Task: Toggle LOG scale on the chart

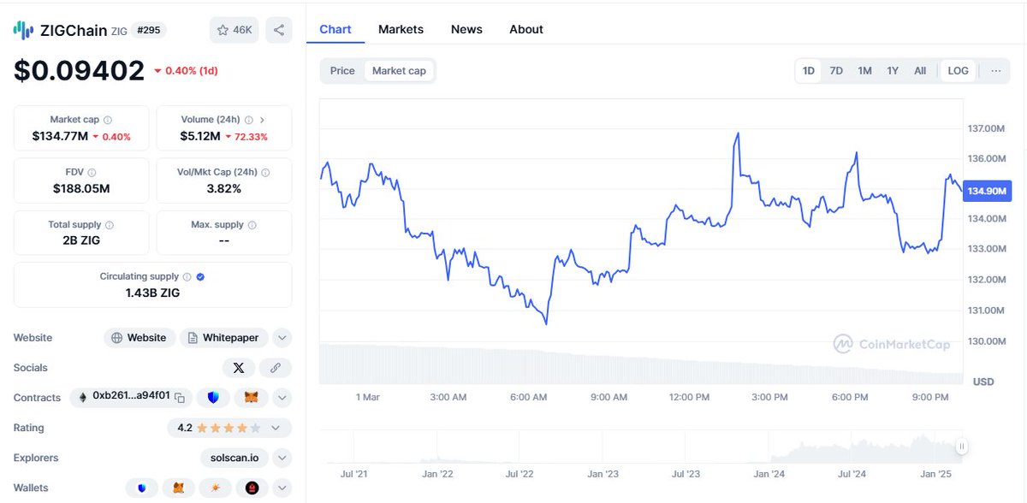Action: pyautogui.click(x=959, y=71)
